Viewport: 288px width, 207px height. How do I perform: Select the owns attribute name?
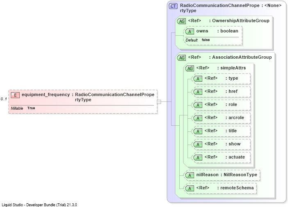[x=202, y=31]
